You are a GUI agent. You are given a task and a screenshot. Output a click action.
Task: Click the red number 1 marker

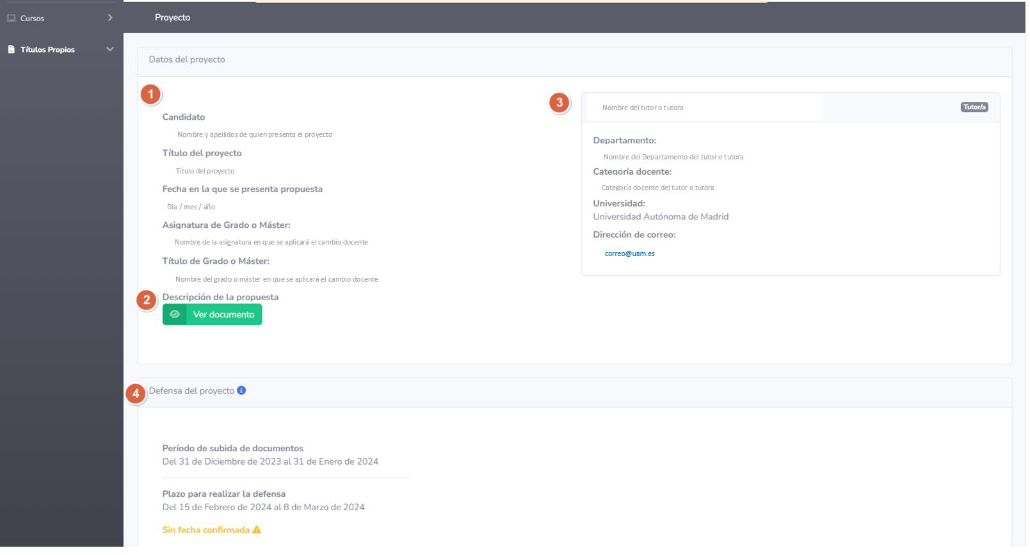pos(150,95)
